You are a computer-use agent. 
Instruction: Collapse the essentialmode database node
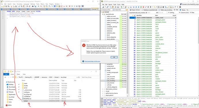pyautogui.click(x=103, y=14)
